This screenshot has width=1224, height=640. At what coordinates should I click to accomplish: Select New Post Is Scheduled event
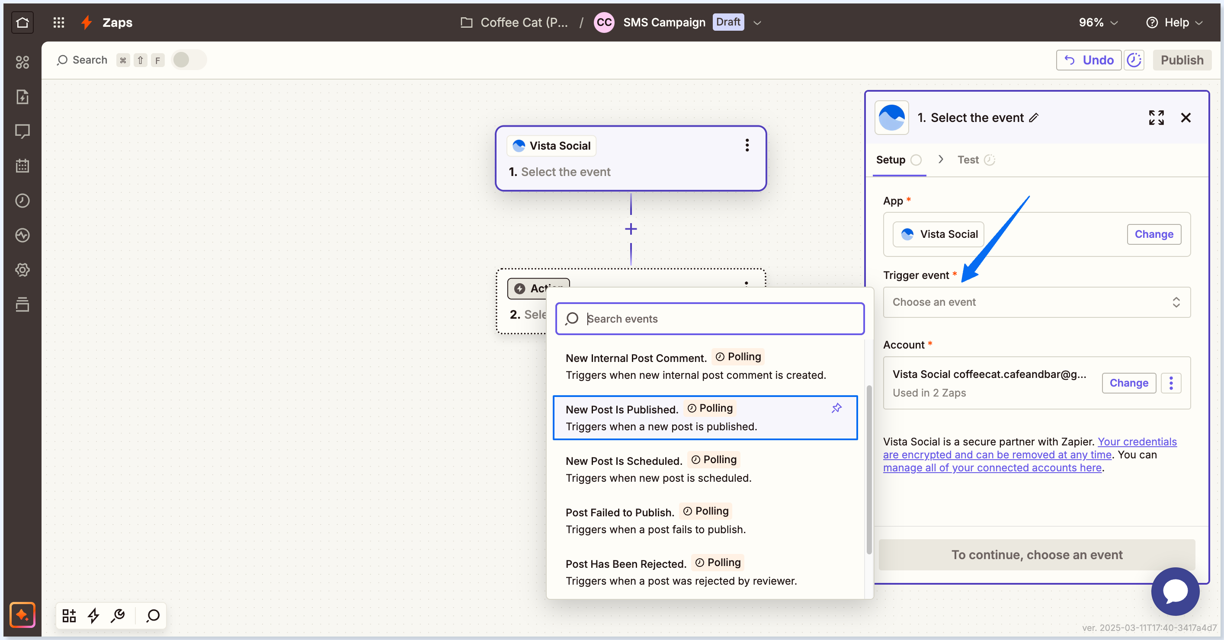point(705,469)
